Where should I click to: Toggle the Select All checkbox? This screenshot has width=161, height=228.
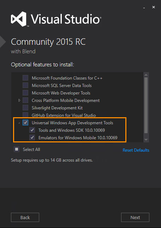click(17, 149)
